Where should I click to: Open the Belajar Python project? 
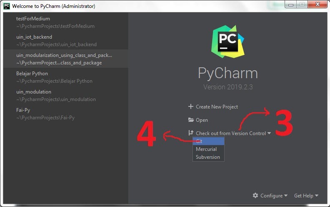click(x=66, y=77)
